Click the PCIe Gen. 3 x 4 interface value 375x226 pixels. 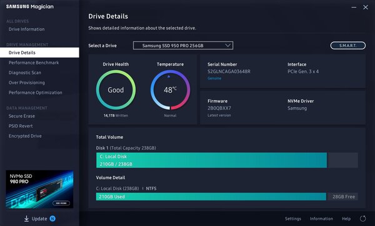point(303,71)
